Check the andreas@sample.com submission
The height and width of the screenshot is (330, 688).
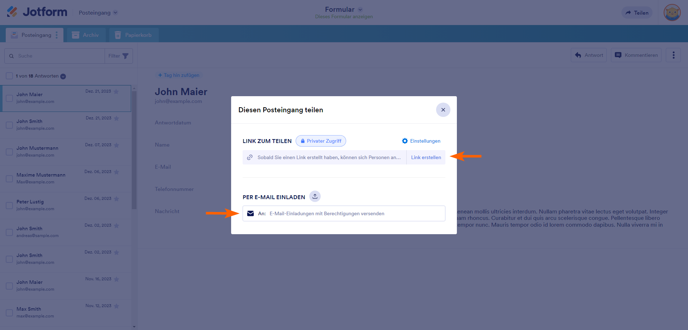tap(9, 232)
